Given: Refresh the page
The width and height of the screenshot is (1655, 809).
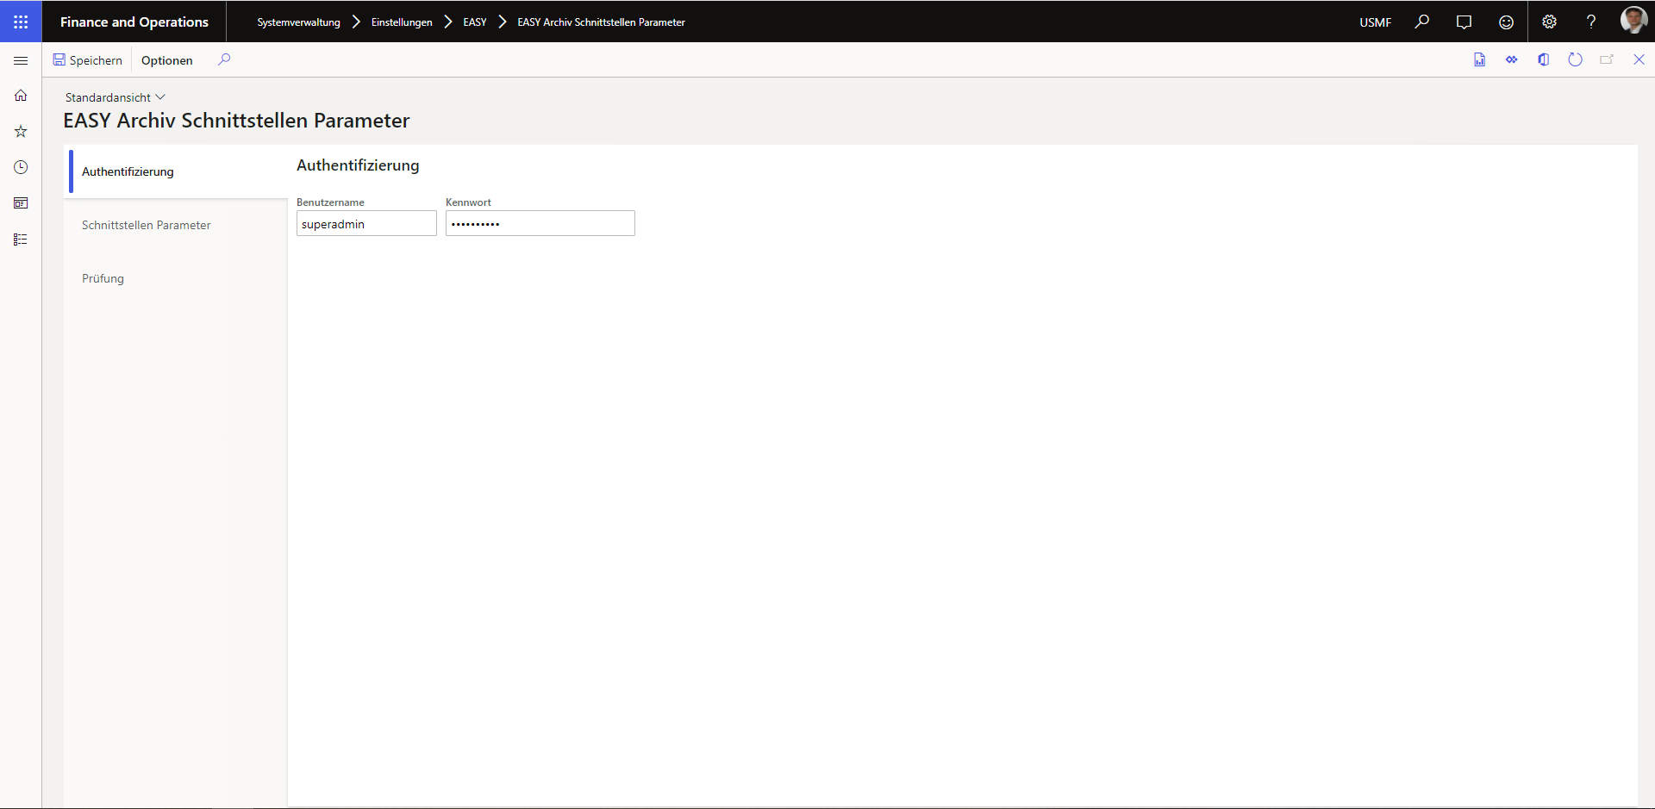Looking at the screenshot, I should (x=1576, y=59).
